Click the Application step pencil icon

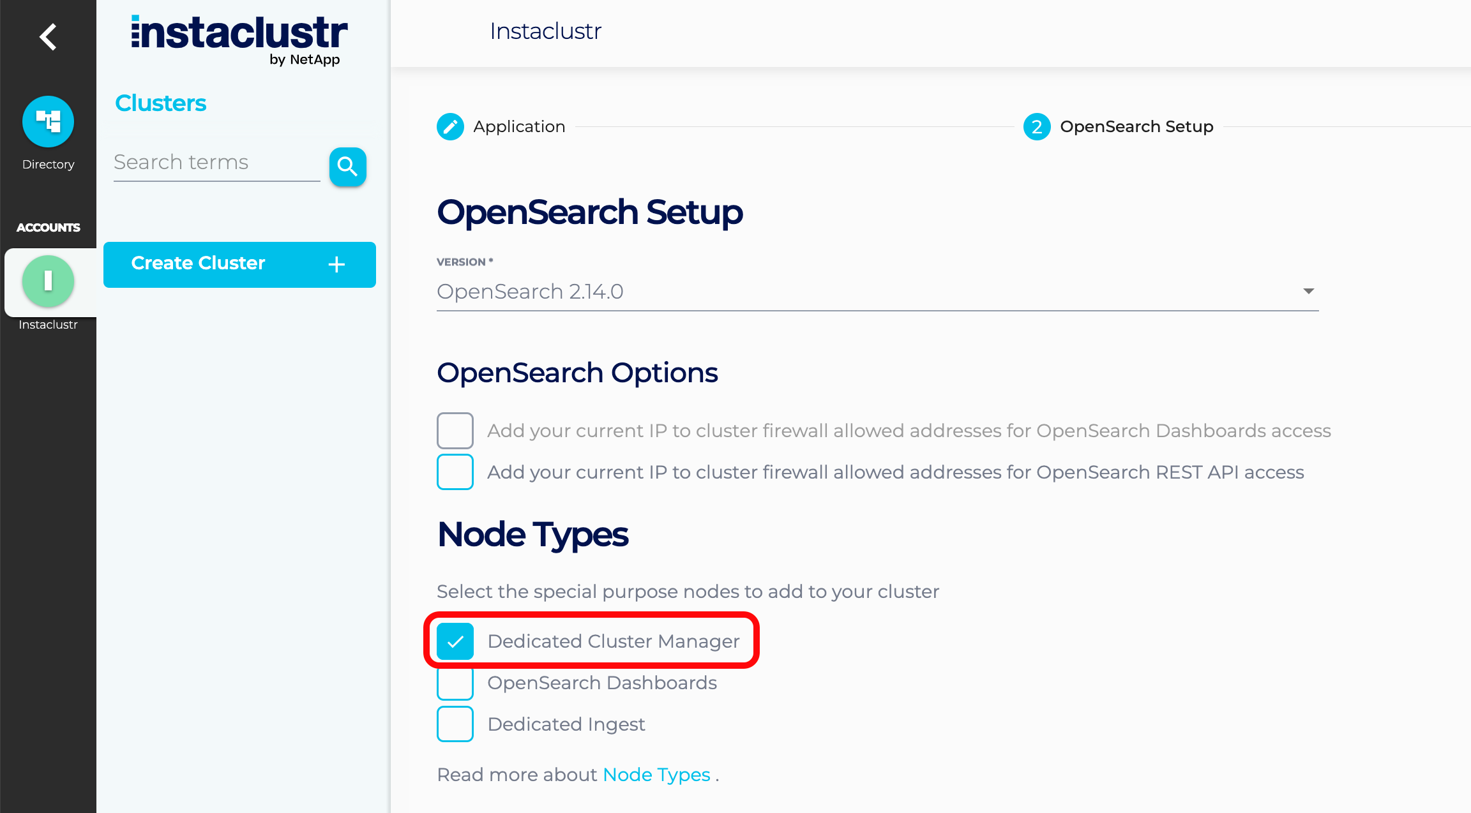(451, 126)
